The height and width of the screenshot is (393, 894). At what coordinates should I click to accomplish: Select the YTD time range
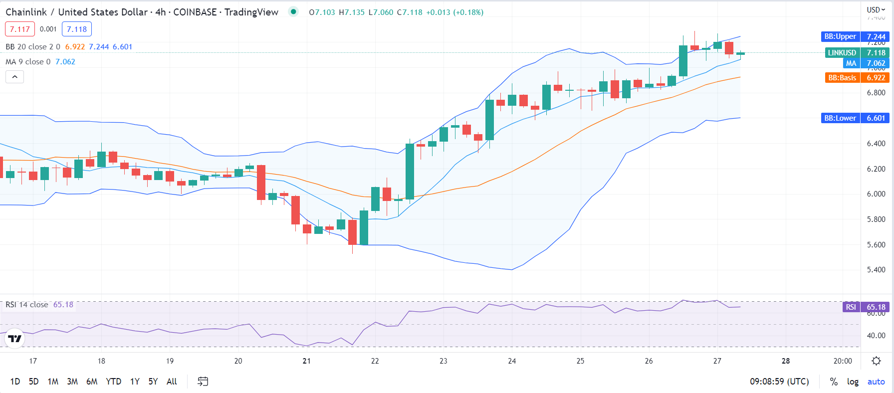113,382
